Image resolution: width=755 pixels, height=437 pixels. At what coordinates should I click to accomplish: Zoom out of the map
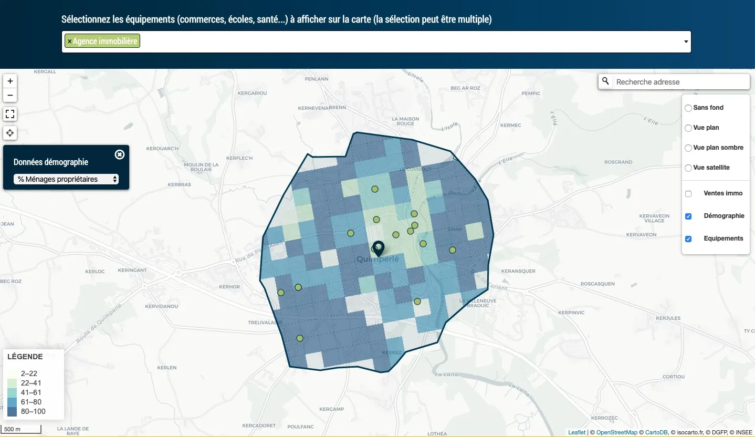click(x=10, y=95)
